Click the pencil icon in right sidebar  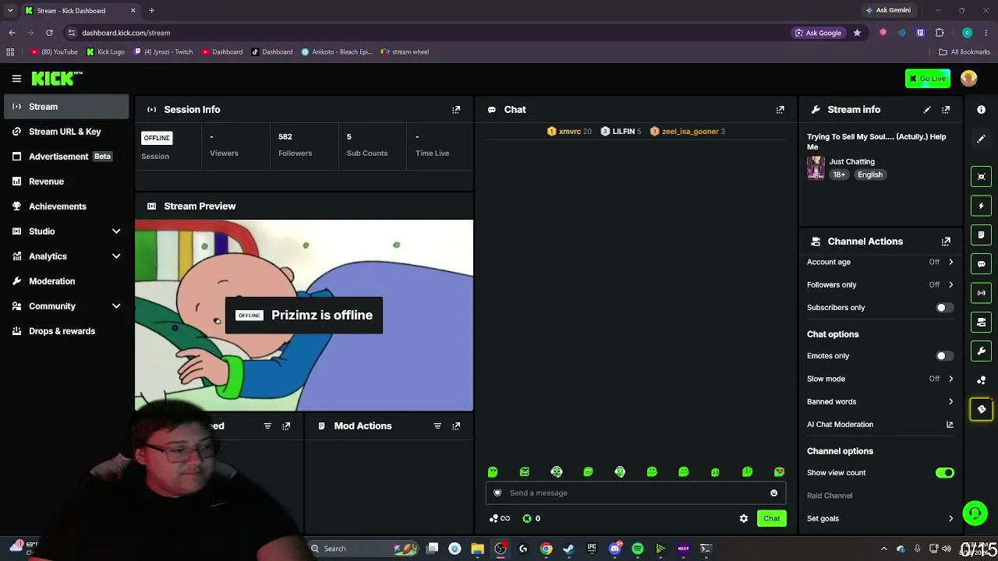[981, 139]
